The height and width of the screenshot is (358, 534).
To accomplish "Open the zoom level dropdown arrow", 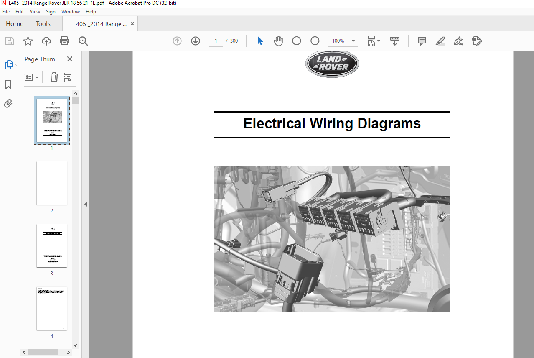I will click(353, 41).
